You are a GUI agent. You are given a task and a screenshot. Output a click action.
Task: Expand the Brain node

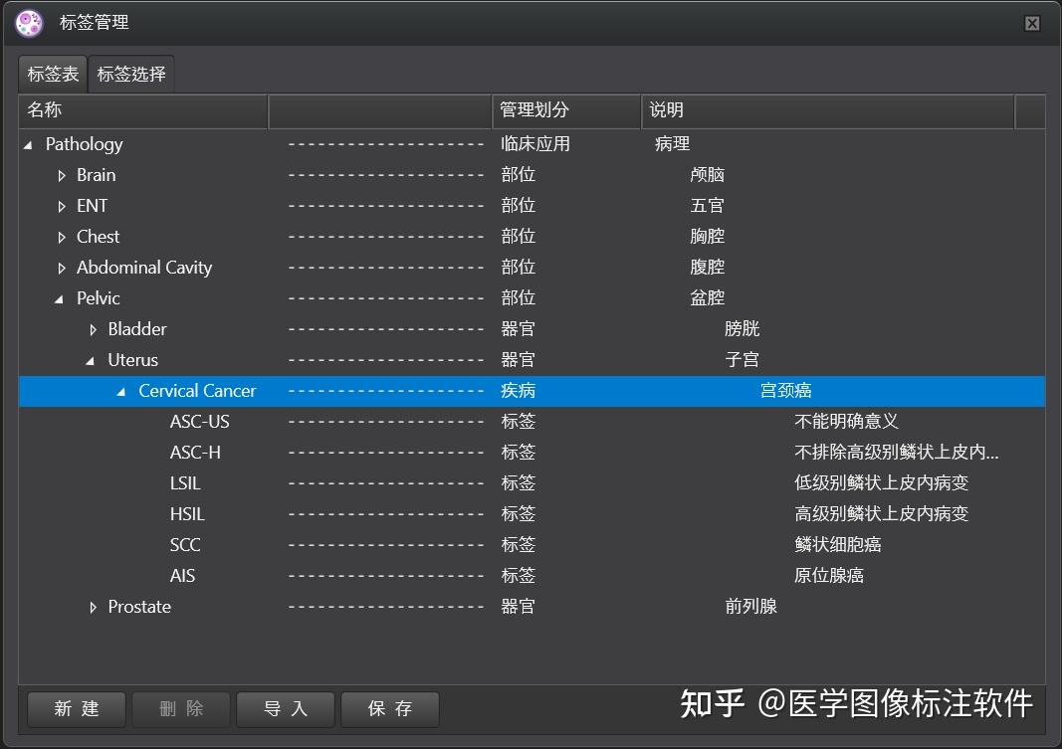[62, 175]
